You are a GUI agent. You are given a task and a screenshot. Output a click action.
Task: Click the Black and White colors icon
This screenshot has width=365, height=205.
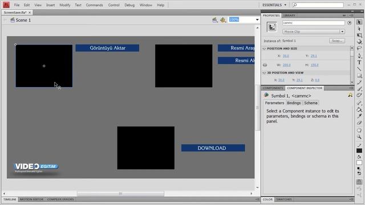359,169
